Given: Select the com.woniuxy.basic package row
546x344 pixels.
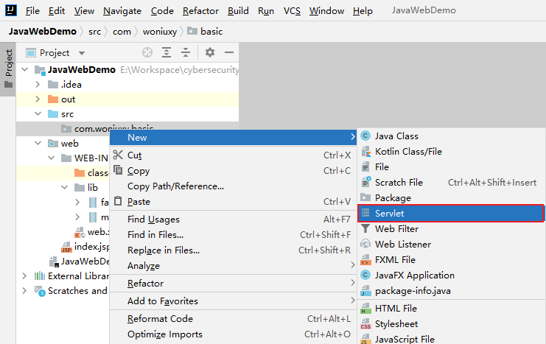Looking at the screenshot, I should (127, 128).
